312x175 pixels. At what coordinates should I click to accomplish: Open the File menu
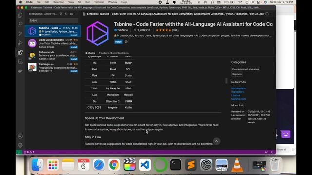pyautogui.click(x=39, y=2)
